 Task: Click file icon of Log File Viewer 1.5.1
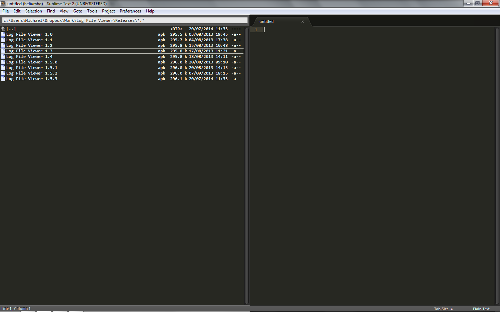[3, 68]
